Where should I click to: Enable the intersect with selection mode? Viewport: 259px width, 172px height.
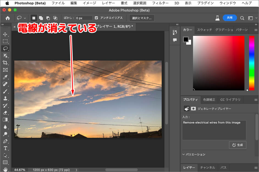coord(55,18)
